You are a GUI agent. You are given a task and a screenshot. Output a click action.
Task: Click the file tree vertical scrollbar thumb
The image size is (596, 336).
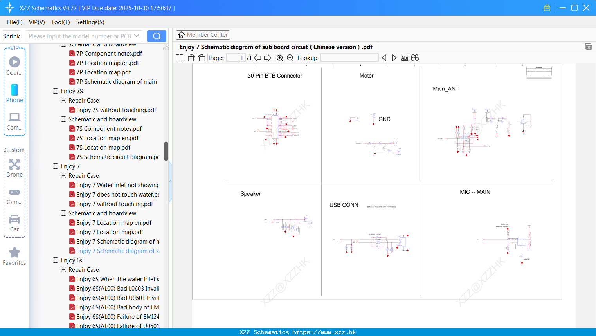(166, 151)
